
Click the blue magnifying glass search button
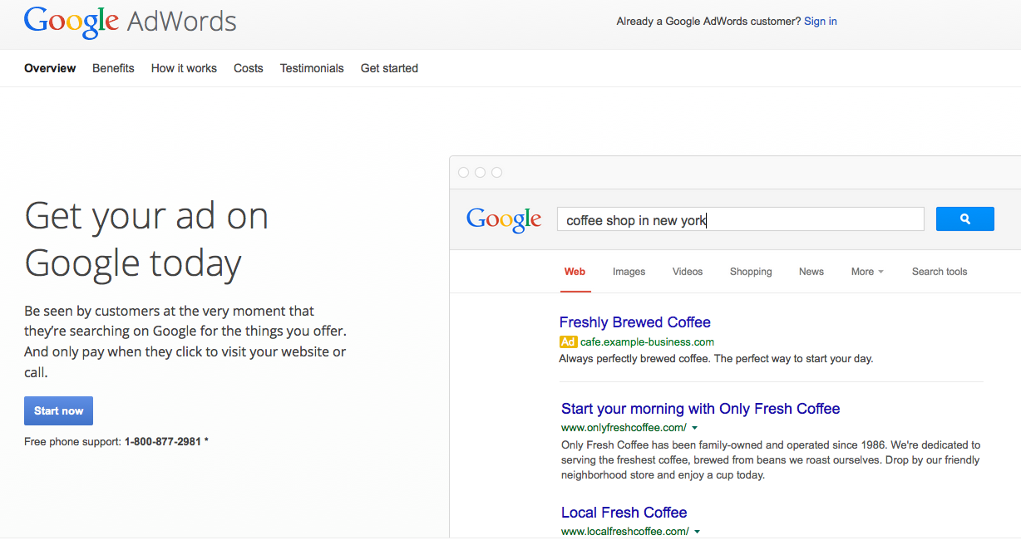coord(964,219)
